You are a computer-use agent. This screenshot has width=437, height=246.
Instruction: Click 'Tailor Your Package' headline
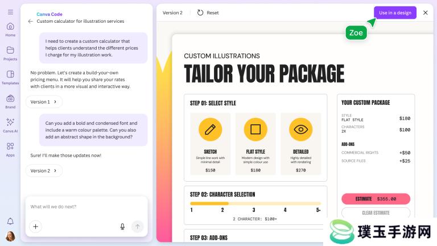tap(264, 73)
